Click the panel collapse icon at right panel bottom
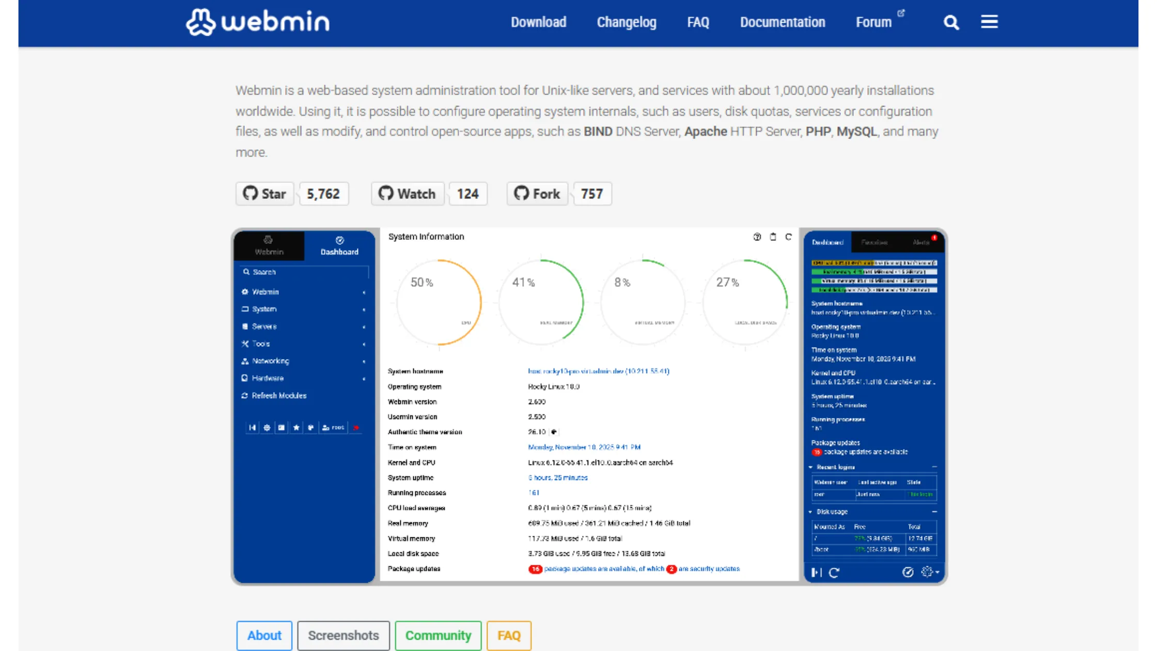The width and height of the screenshot is (1157, 651). click(x=816, y=572)
